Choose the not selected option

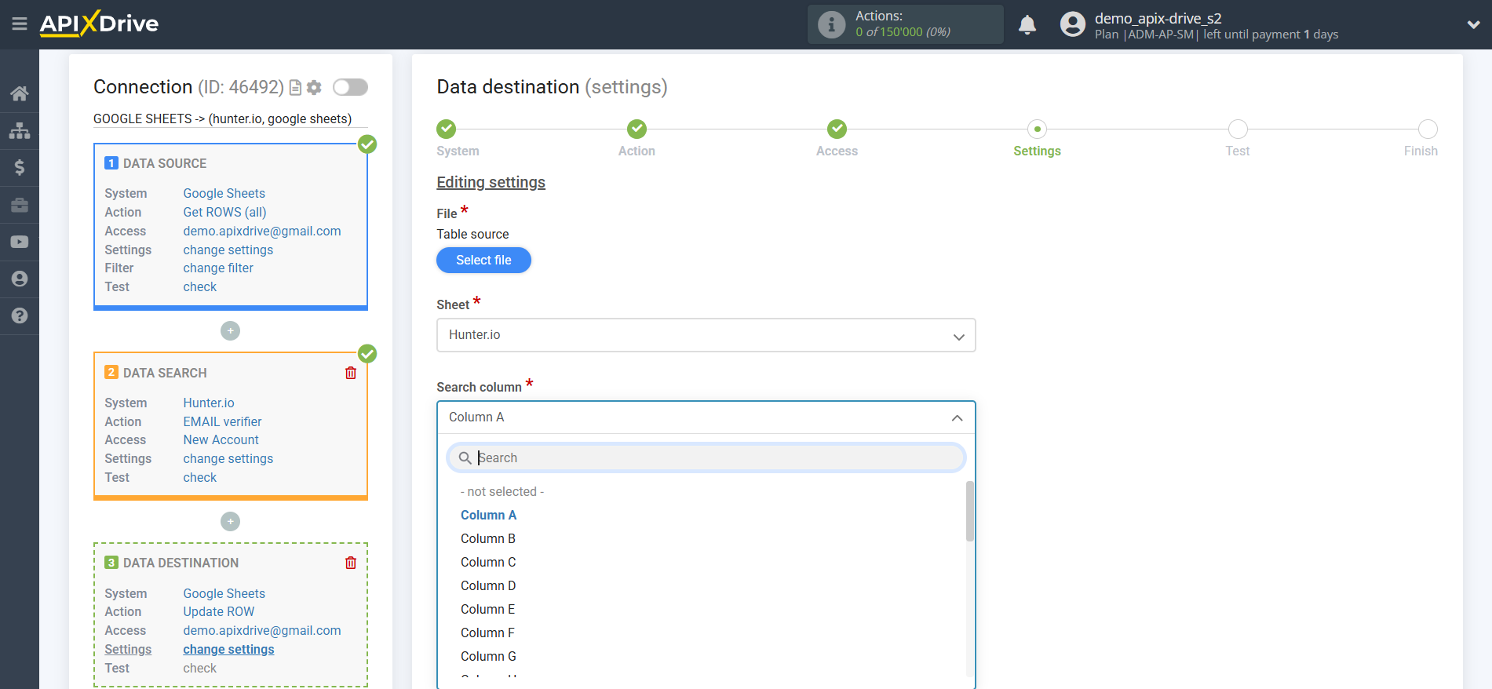click(x=502, y=491)
